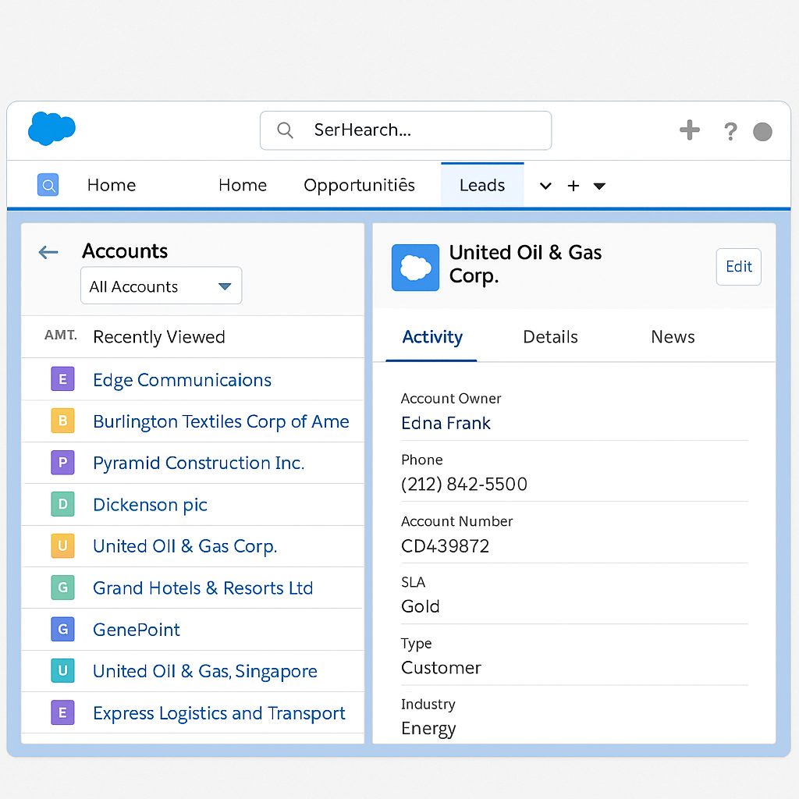Image resolution: width=799 pixels, height=799 pixels.
Task: Click the SLA value Gold
Action: point(421,606)
